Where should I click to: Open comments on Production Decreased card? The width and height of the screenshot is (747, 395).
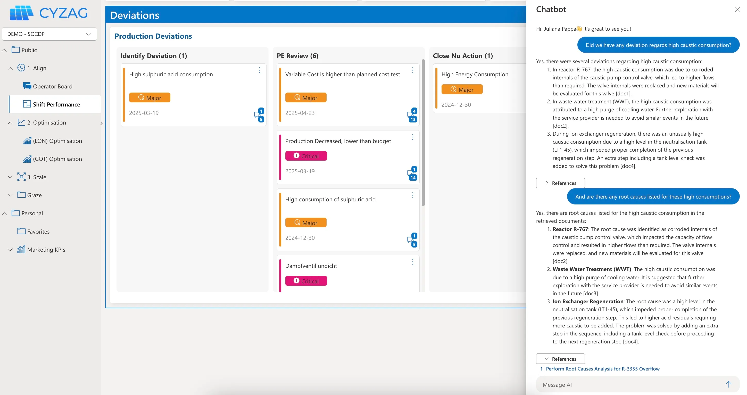tap(412, 174)
